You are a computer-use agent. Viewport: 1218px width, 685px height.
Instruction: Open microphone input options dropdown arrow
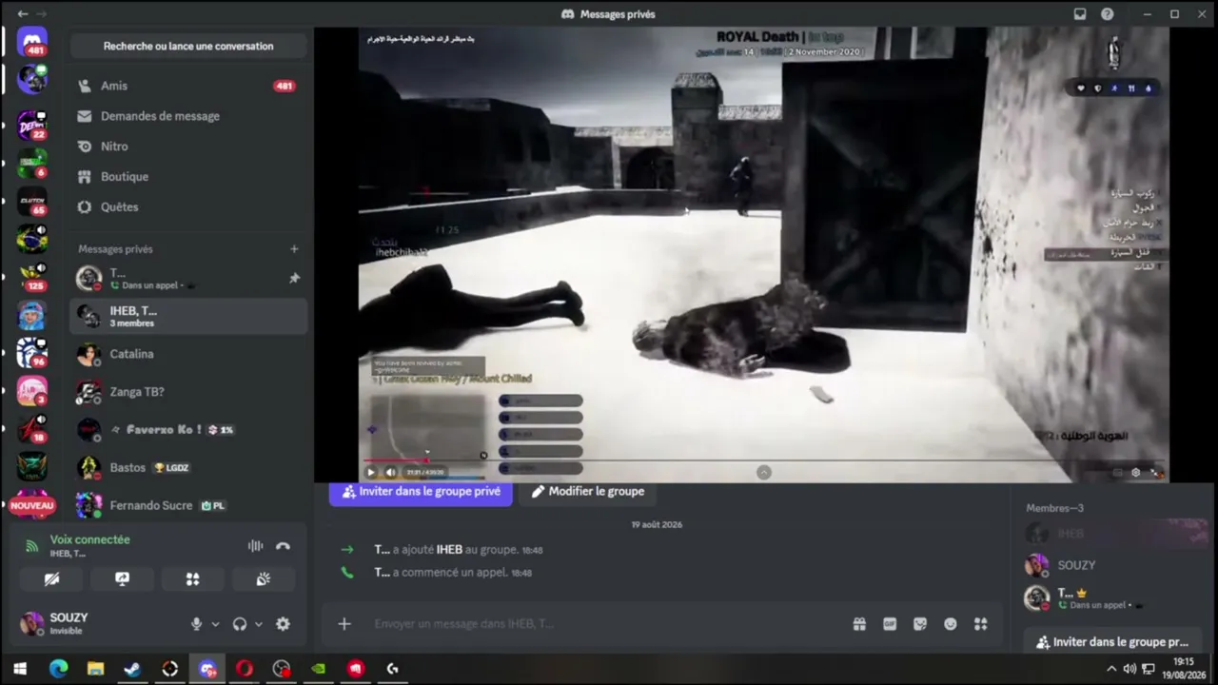click(215, 624)
